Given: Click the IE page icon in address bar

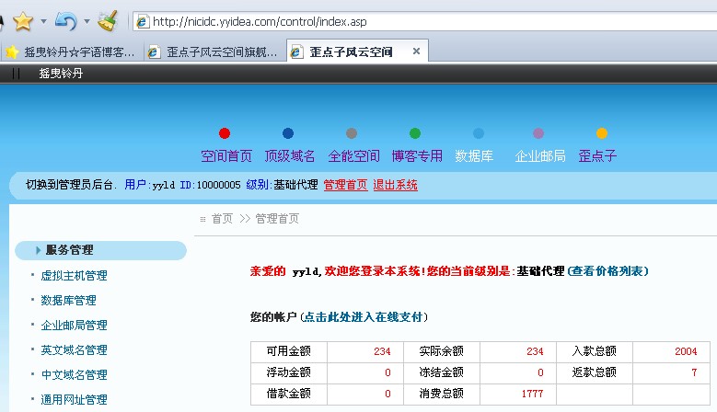Looking at the screenshot, I should [143, 21].
